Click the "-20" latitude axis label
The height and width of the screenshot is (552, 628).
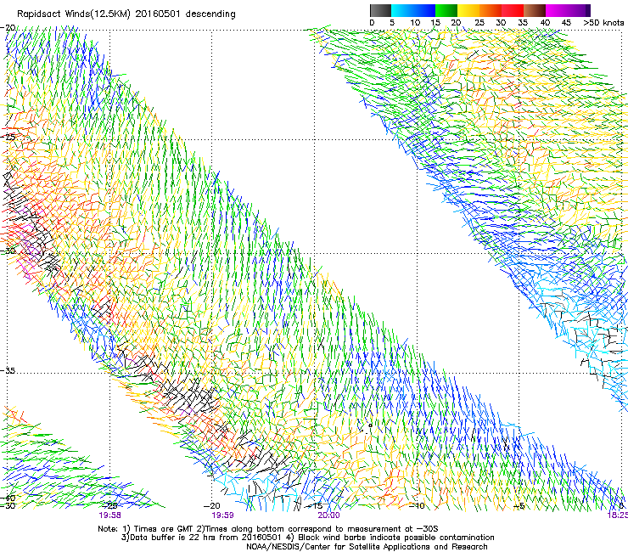8,28
